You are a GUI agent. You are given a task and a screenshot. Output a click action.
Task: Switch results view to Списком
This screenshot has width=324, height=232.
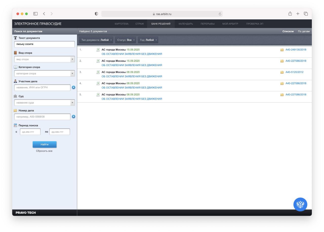(288, 31)
